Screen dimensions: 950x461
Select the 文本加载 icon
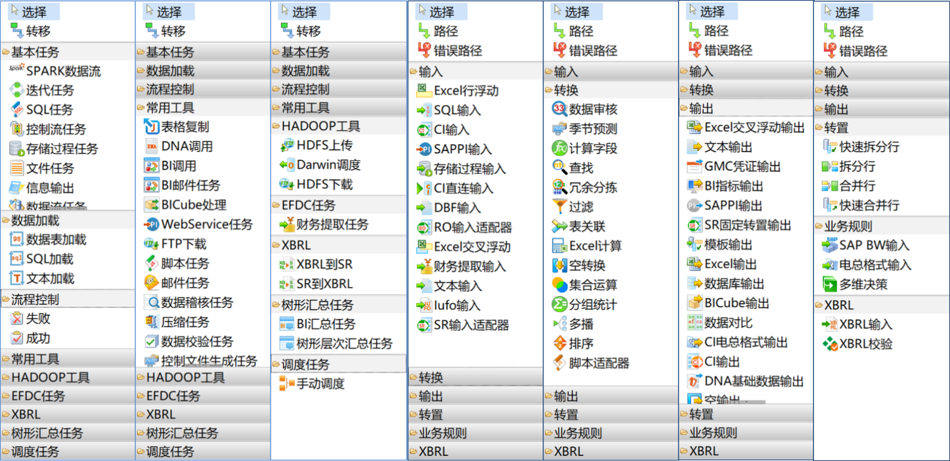click(x=16, y=278)
